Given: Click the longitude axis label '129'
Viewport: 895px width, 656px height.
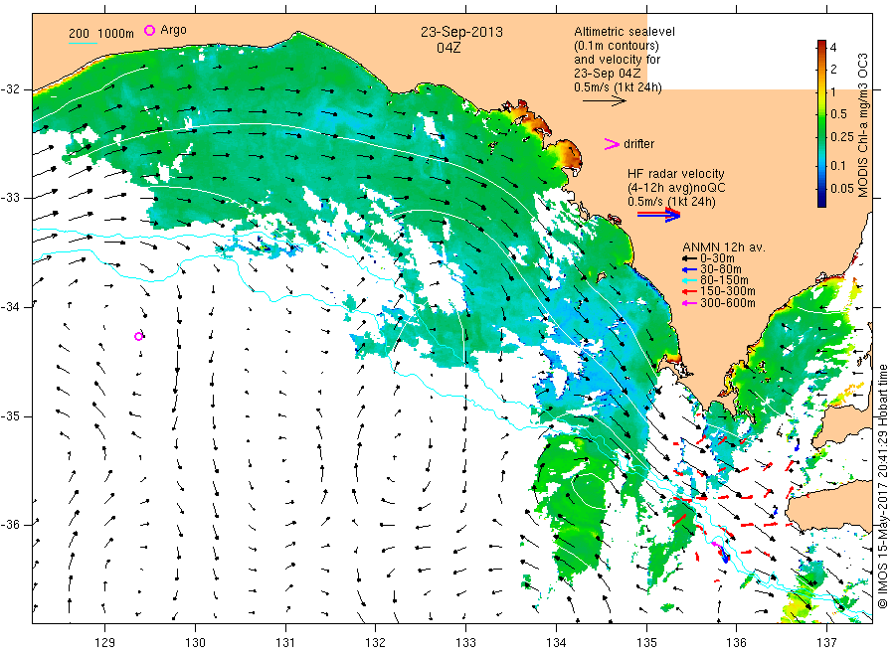Looking at the screenshot, I should pyautogui.click(x=105, y=643).
